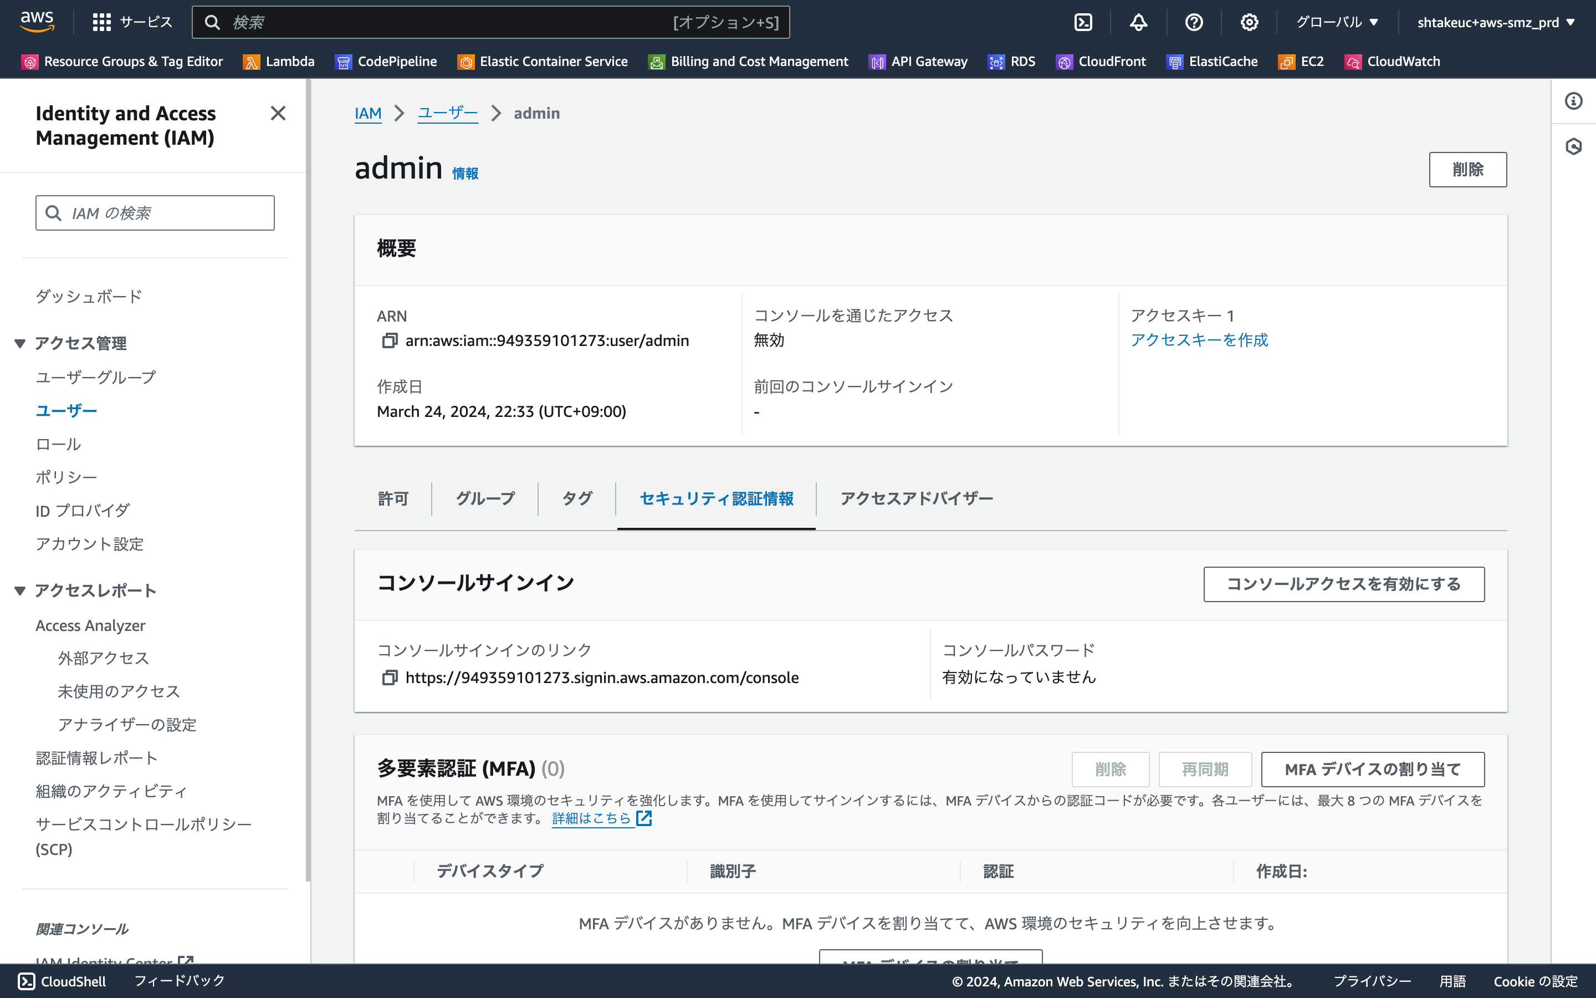The image size is (1596, 998).
Task: Open the shtakeuc+aws-smz_prd account menu
Action: tap(1496, 22)
